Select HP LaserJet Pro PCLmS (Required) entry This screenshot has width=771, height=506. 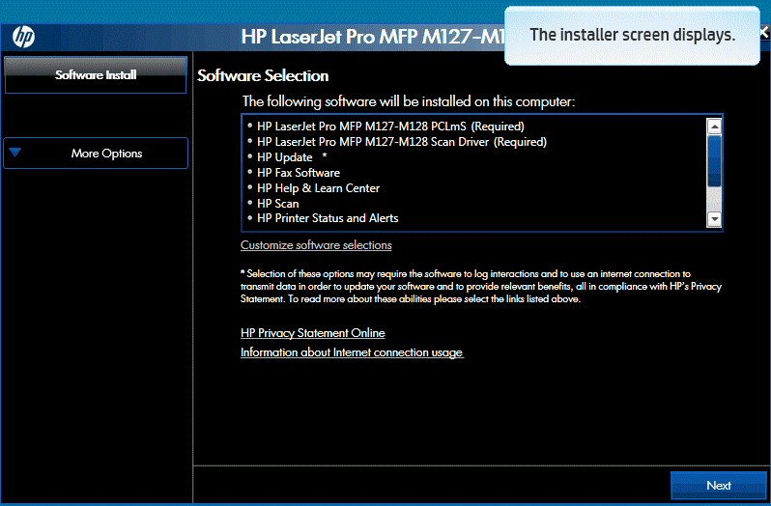click(390, 126)
